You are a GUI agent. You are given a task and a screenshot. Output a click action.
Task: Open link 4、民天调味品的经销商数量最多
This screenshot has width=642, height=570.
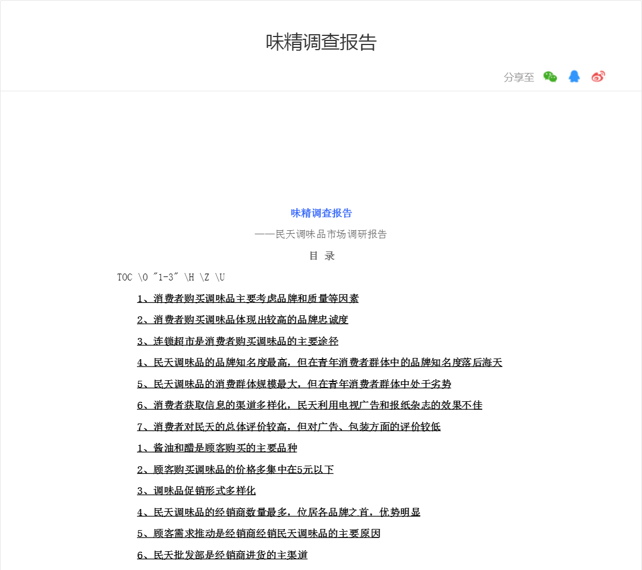278,512
